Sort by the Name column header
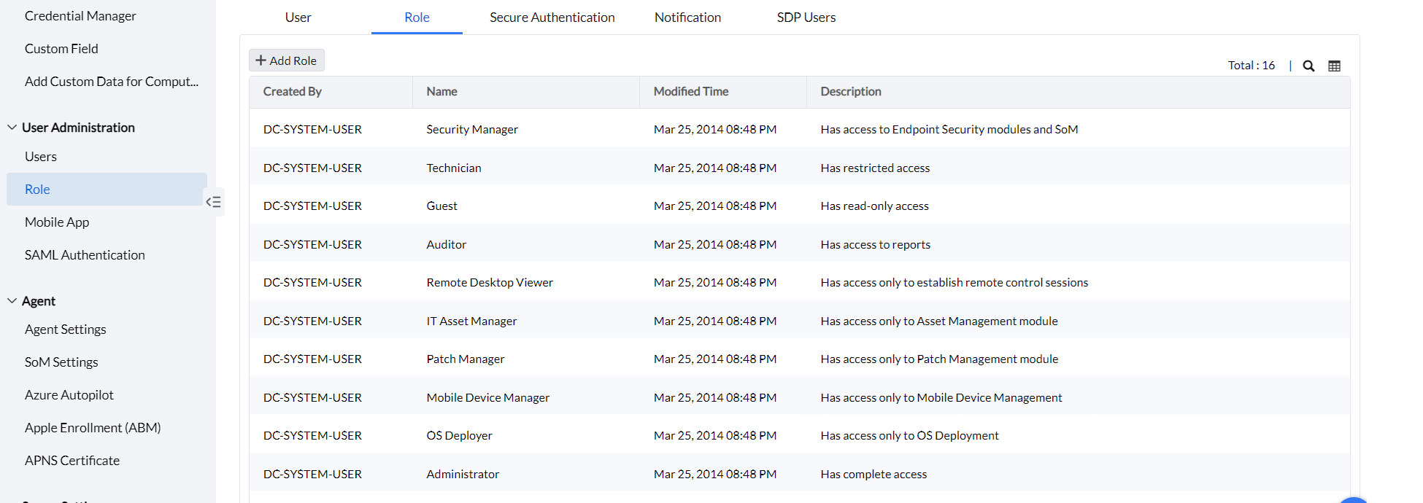The height and width of the screenshot is (503, 1423). [441, 92]
